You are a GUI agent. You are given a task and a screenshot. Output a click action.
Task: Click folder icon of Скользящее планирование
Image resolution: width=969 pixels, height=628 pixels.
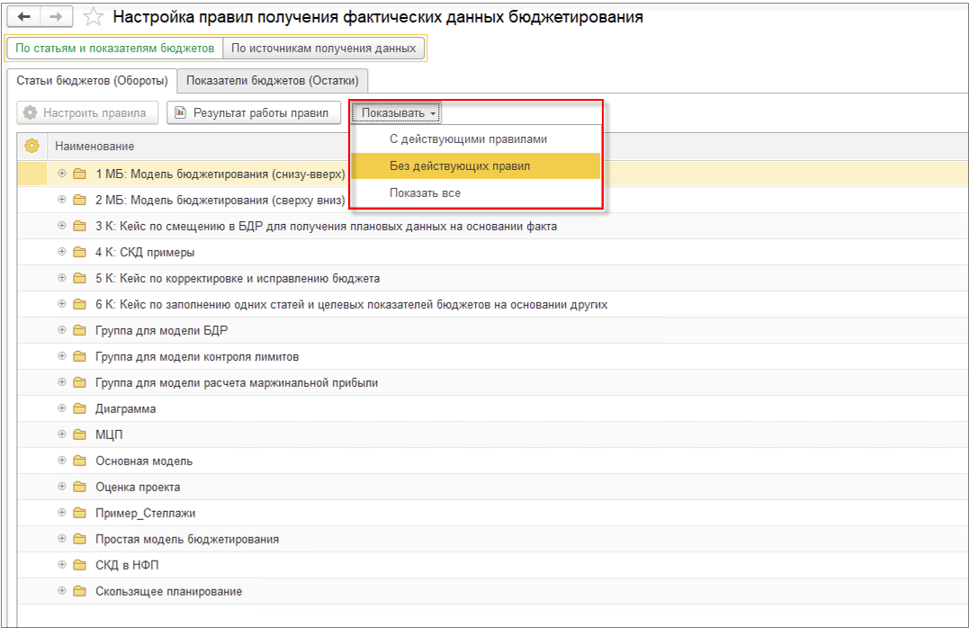pos(79,591)
